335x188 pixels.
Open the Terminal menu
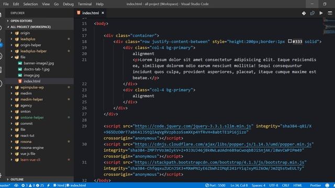coord(85,4)
